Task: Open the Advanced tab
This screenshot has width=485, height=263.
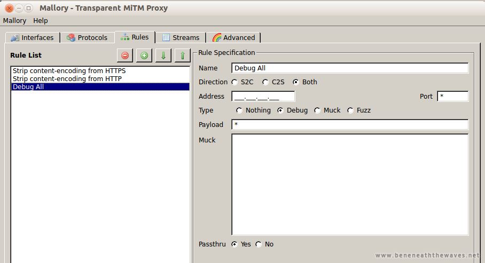Action: (x=233, y=38)
